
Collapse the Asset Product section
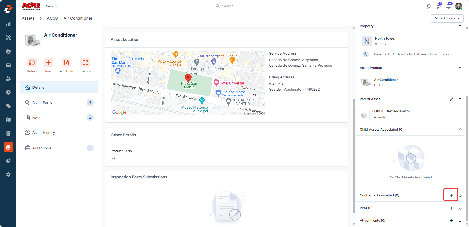pyautogui.click(x=460, y=68)
